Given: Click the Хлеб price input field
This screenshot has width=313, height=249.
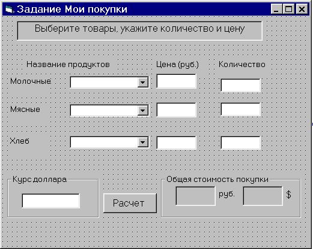Looking at the screenshot, I should (x=176, y=142).
